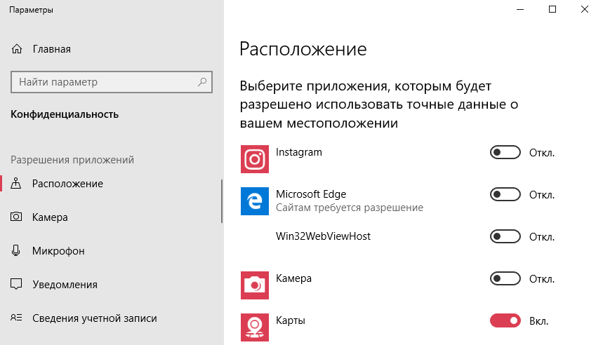Click the Maps (Карты) app icon
596x345 pixels.
click(x=254, y=327)
